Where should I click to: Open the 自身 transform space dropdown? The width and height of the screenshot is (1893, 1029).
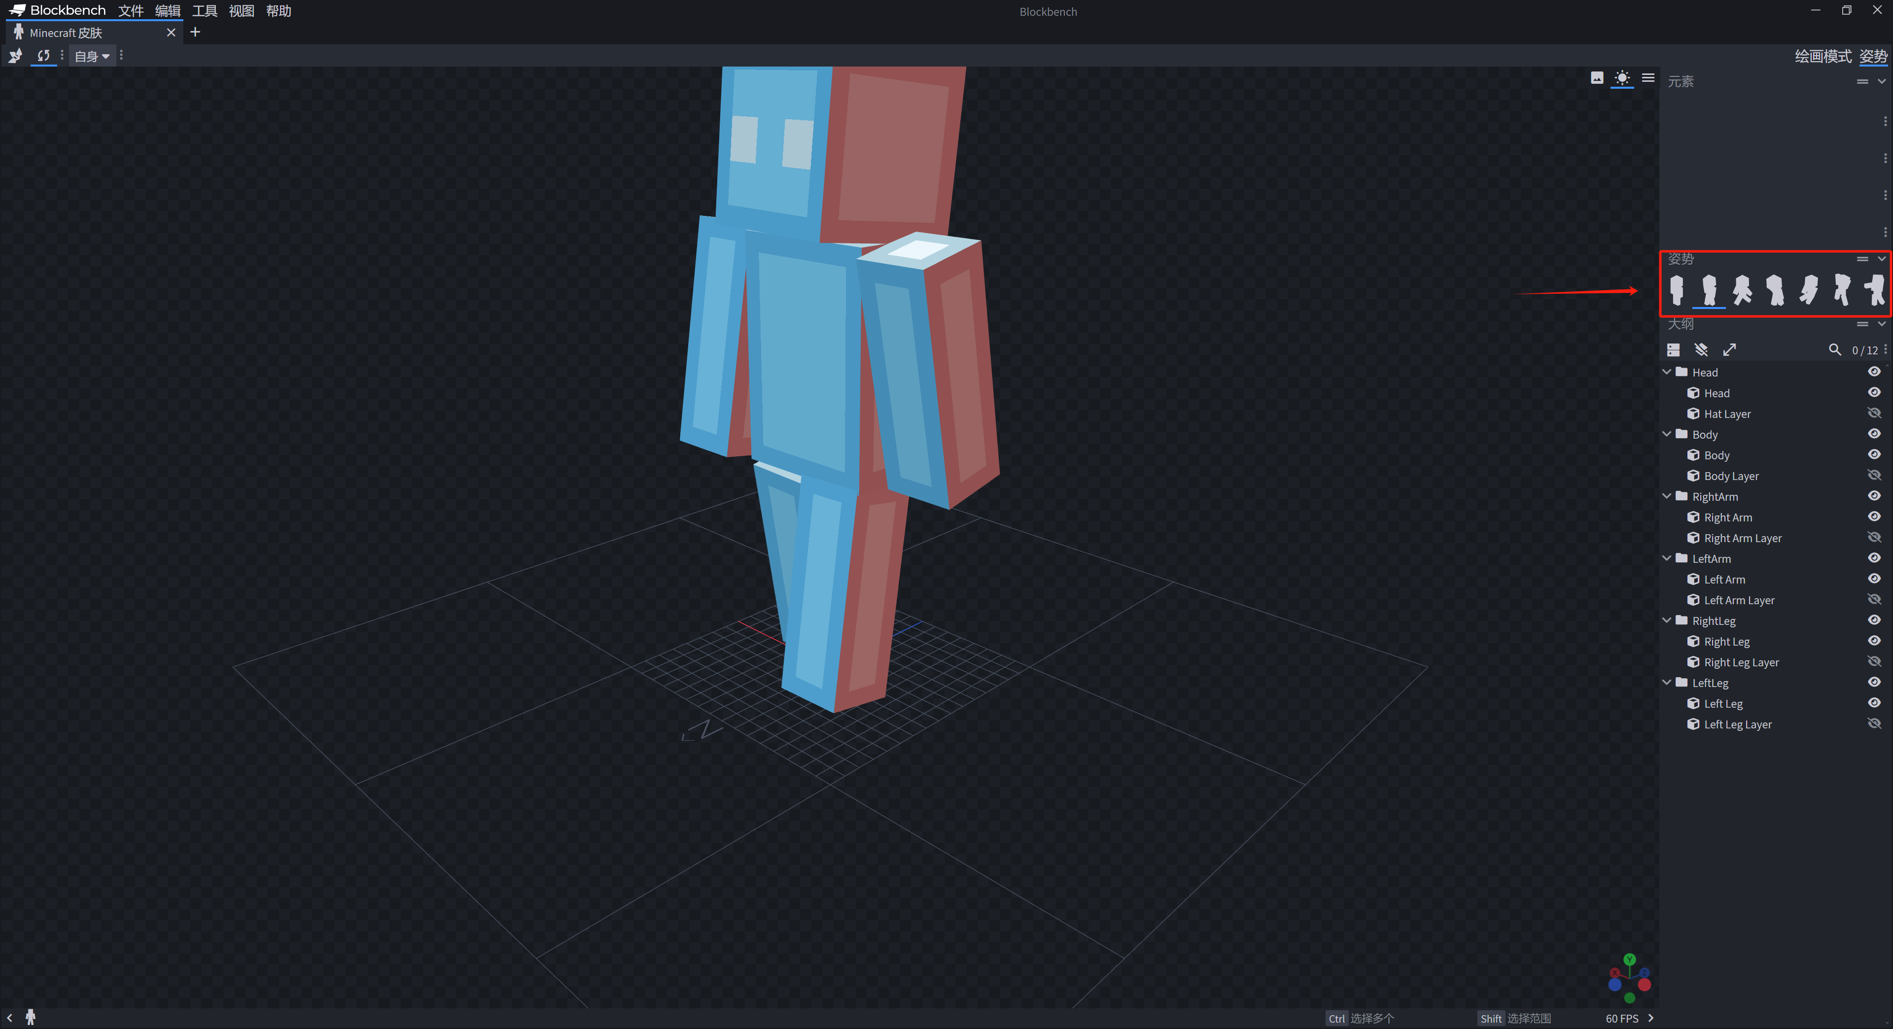point(92,56)
